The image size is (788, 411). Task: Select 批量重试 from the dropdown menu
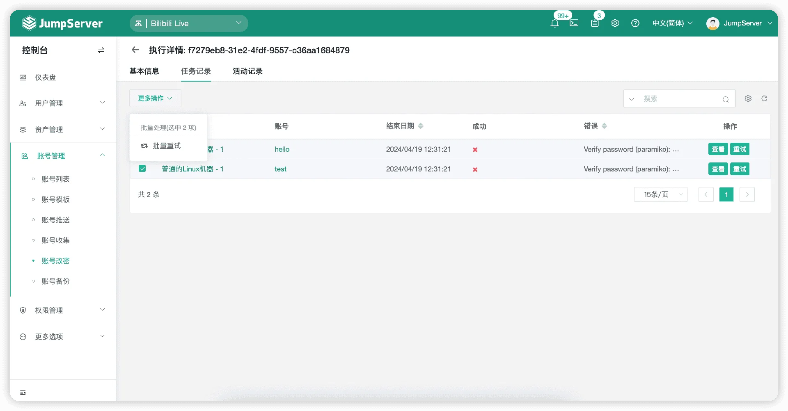tap(166, 146)
